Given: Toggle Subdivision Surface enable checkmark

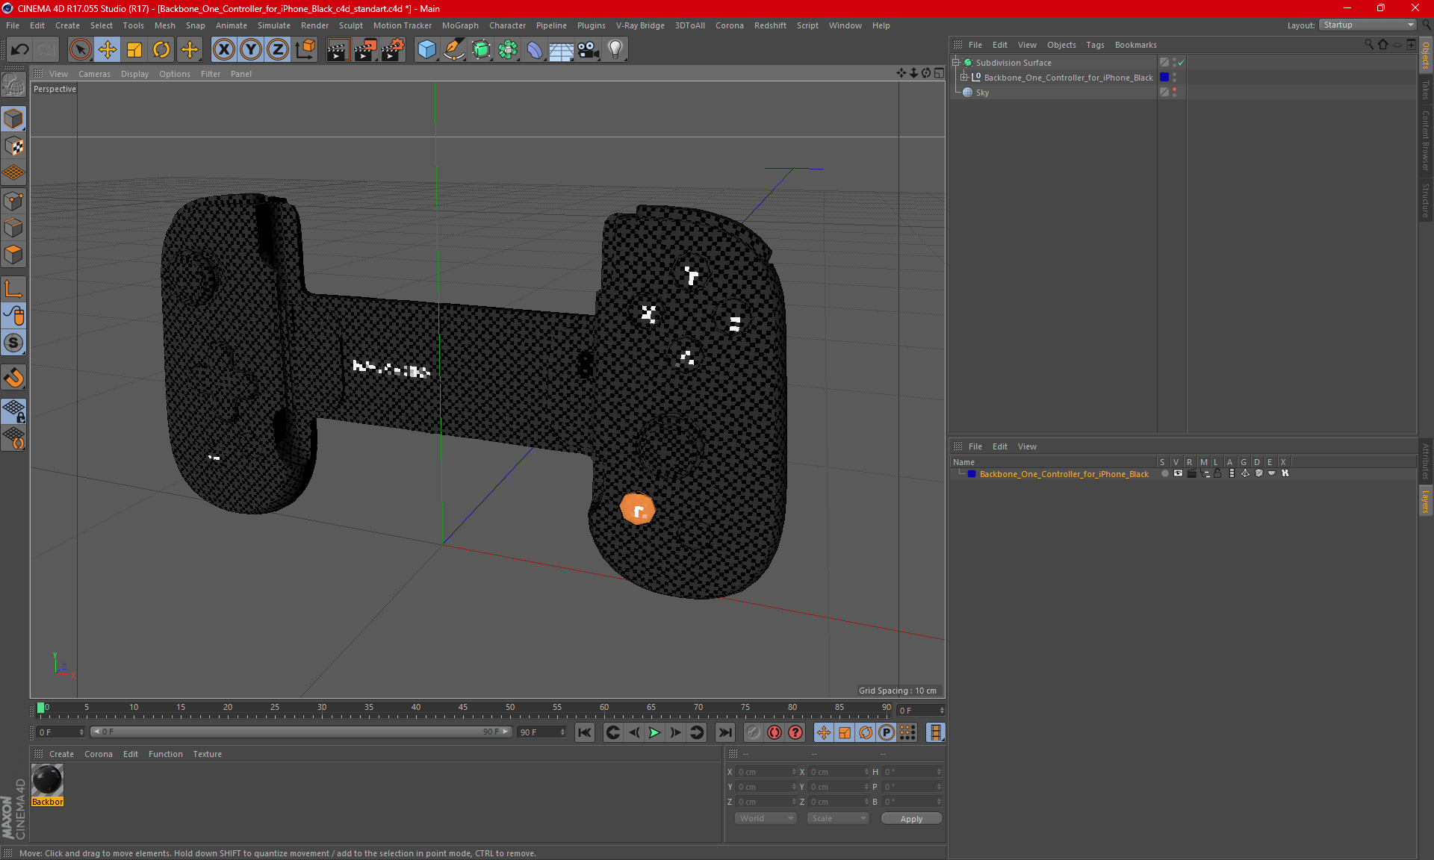Looking at the screenshot, I should 1181,63.
